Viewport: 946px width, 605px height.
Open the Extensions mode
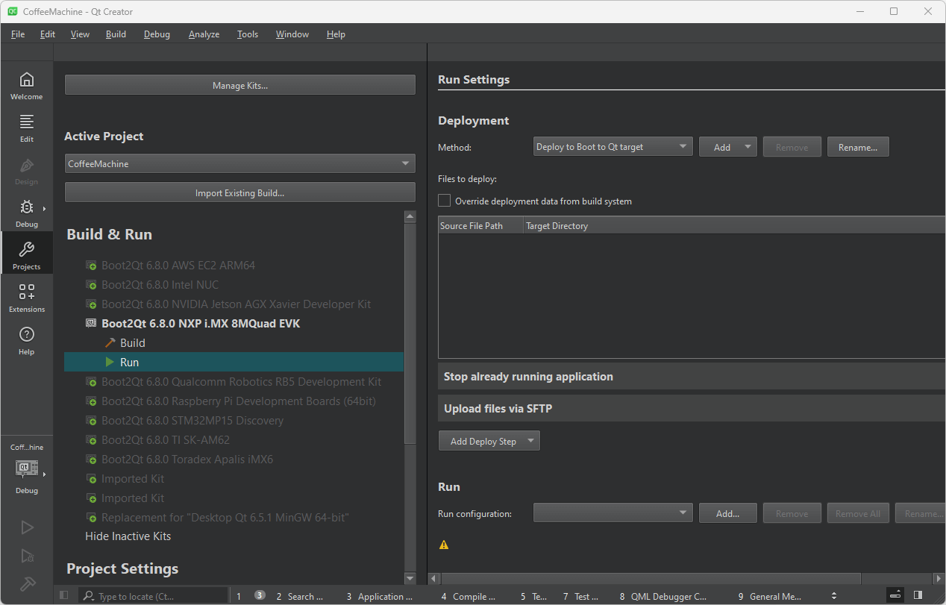tap(26, 298)
